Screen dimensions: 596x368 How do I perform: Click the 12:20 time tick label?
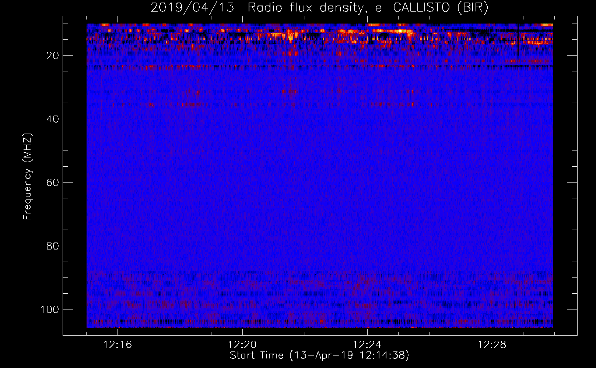(x=242, y=345)
